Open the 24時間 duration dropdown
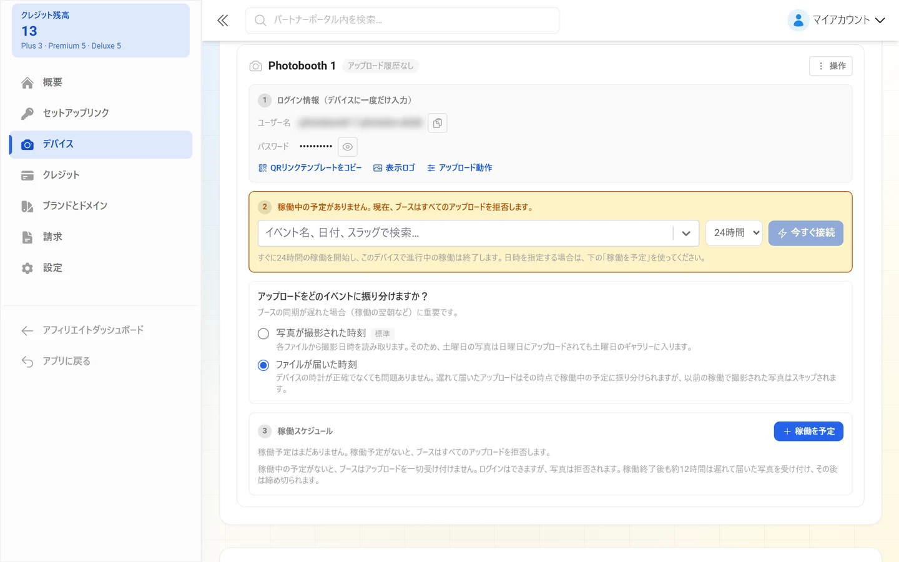This screenshot has width=899, height=562. point(734,233)
